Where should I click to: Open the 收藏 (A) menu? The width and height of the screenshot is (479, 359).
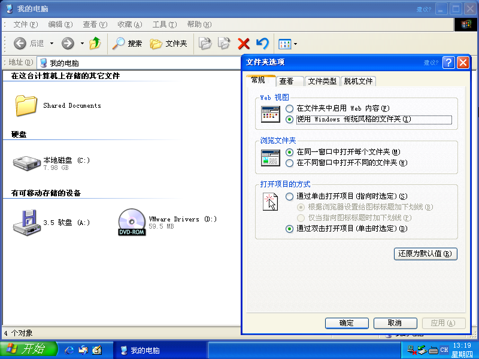point(130,25)
